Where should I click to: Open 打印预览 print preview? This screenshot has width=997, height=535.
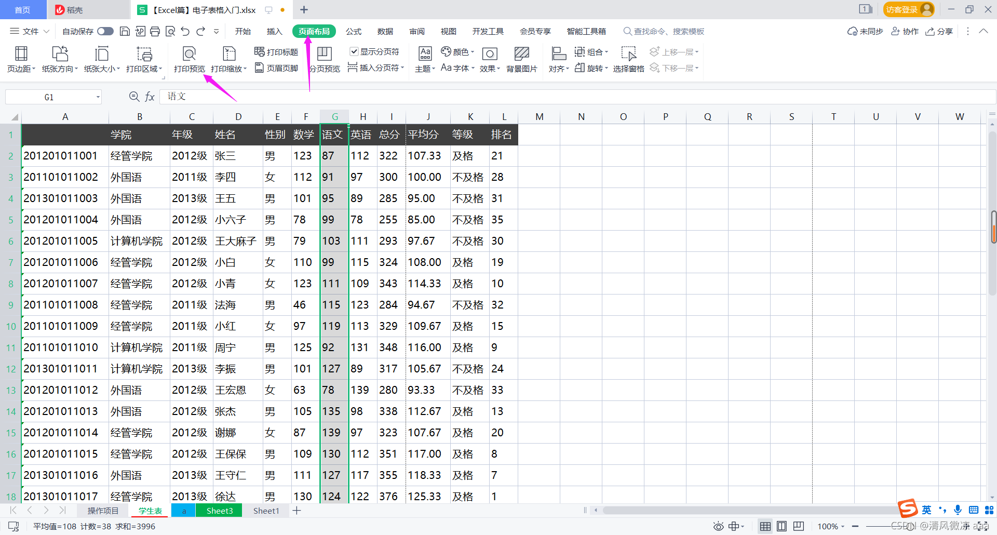click(x=190, y=59)
